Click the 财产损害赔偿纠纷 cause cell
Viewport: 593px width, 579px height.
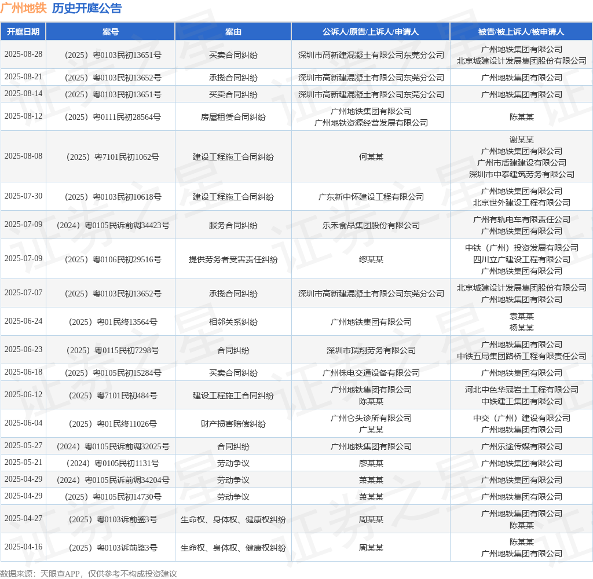pos(233,424)
